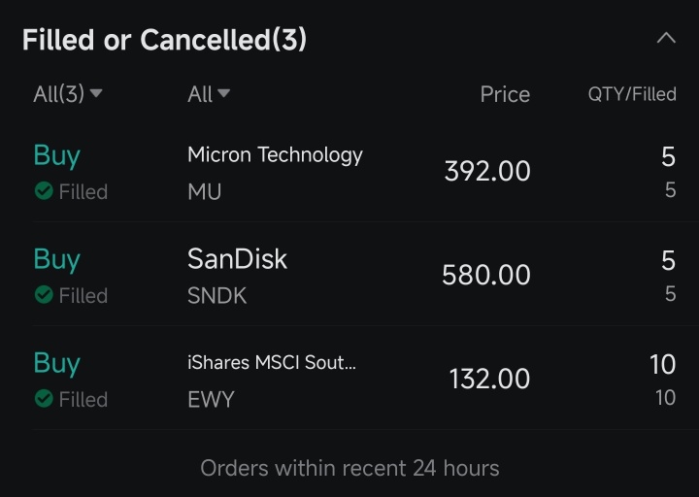Viewport: 699px width, 497px height.
Task: Tap the 580.00 price of SanDisk order
Action: click(x=486, y=275)
